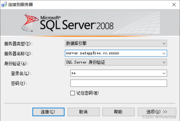The image size is (180, 121).
Task: Click the 连接到服务器 title text
Action: tap(21, 5)
